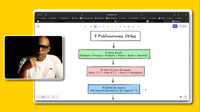Open the WordPress Updates browser tab
This screenshot has width=200, height=112.
(99, 21)
